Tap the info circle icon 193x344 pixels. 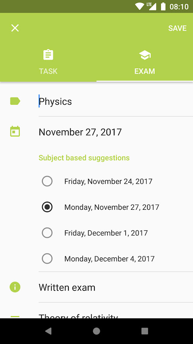coord(15,287)
